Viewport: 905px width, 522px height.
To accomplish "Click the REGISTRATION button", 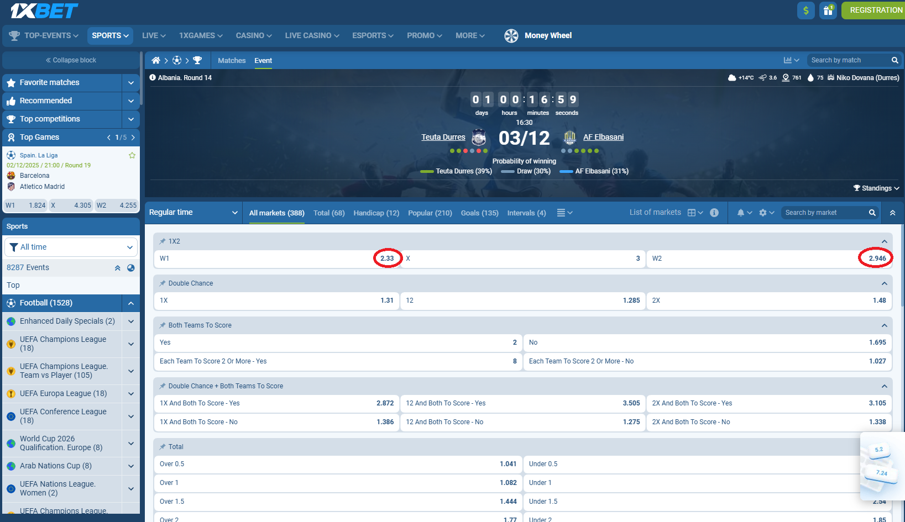I will click(x=875, y=10).
